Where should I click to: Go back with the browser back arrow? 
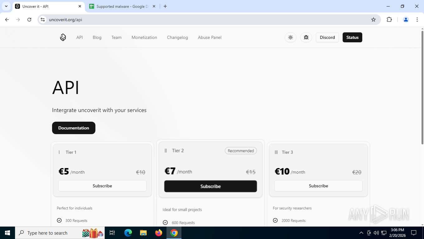(7, 20)
